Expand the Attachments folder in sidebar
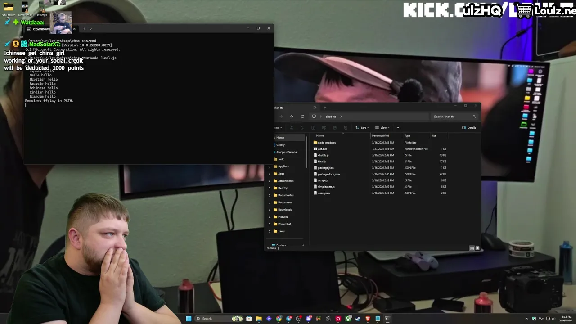This screenshot has width=576, height=324. coord(270,181)
